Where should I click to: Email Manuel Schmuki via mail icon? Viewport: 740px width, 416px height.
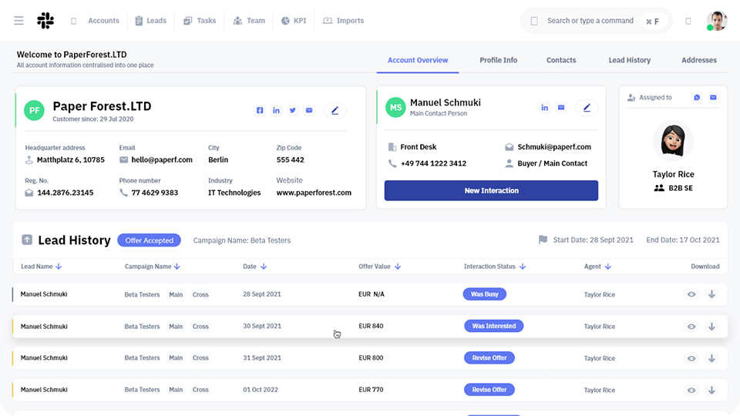click(561, 108)
